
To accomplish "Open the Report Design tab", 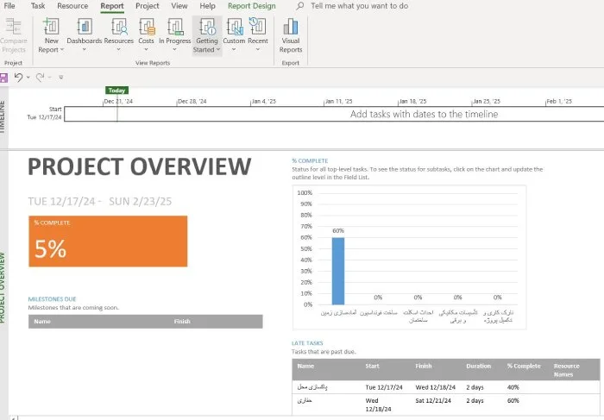I will point(251,6).
